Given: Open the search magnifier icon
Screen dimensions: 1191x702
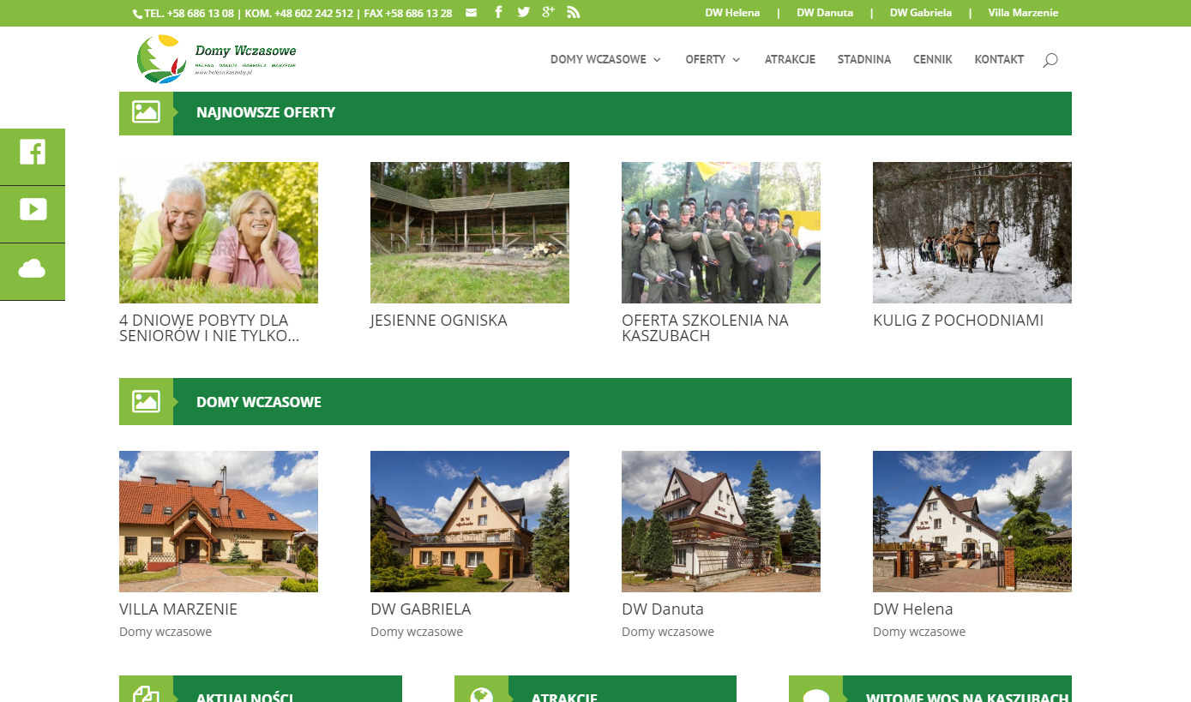Looking at the screenshot, I should [1050, 60].
